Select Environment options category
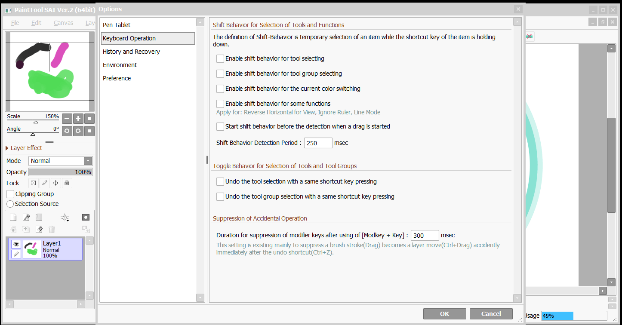The height and width of the screenshot is (325, 622). (x=148, y=65)
